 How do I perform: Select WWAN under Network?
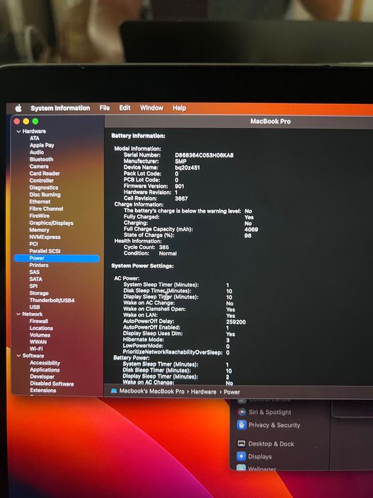[x=38, y=342]
